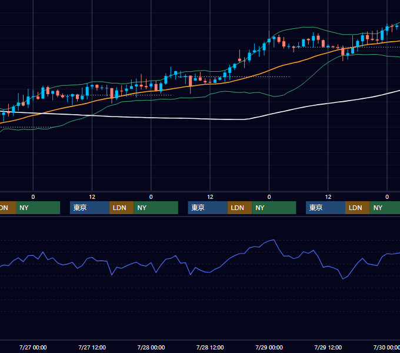Click the blue oscillator line low after 7/29 12:00
Image resolution: width=400 pixels, height=353 pixels.
tap(343, 279)
